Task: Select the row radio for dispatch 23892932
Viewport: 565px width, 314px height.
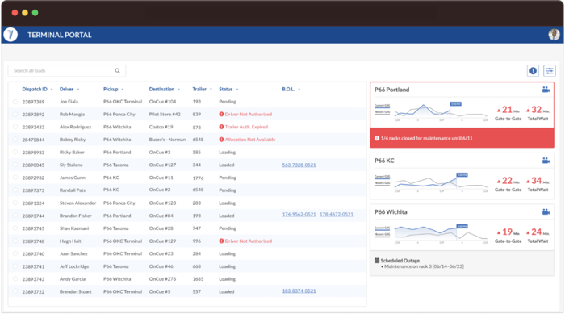Action: [x=15, y=178]
